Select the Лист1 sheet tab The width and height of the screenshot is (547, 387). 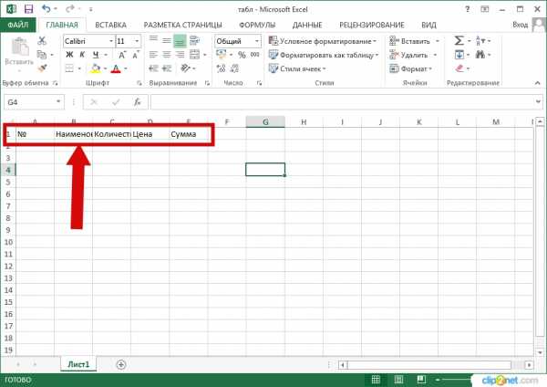(78, 364)
